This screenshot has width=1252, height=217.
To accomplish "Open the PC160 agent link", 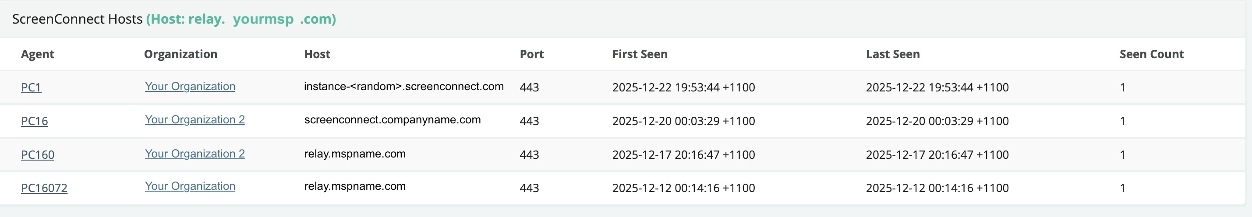I will [37, 155].
